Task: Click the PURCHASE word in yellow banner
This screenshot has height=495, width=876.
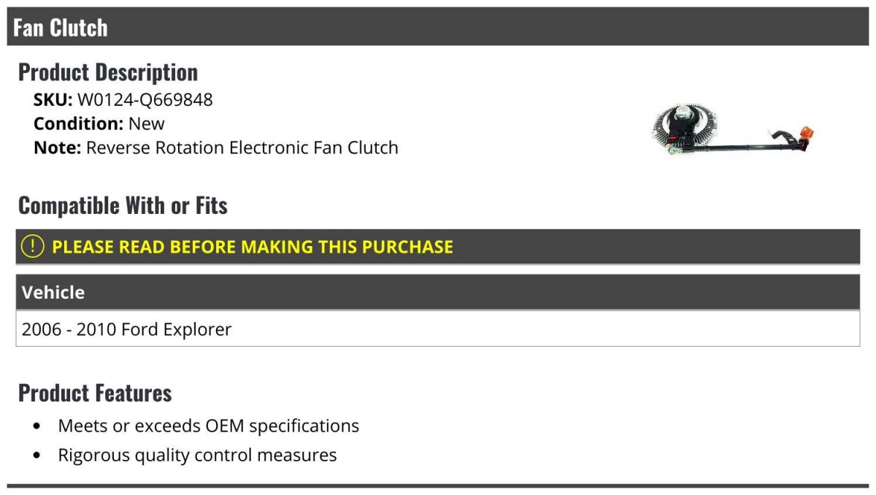Action: 407,247
